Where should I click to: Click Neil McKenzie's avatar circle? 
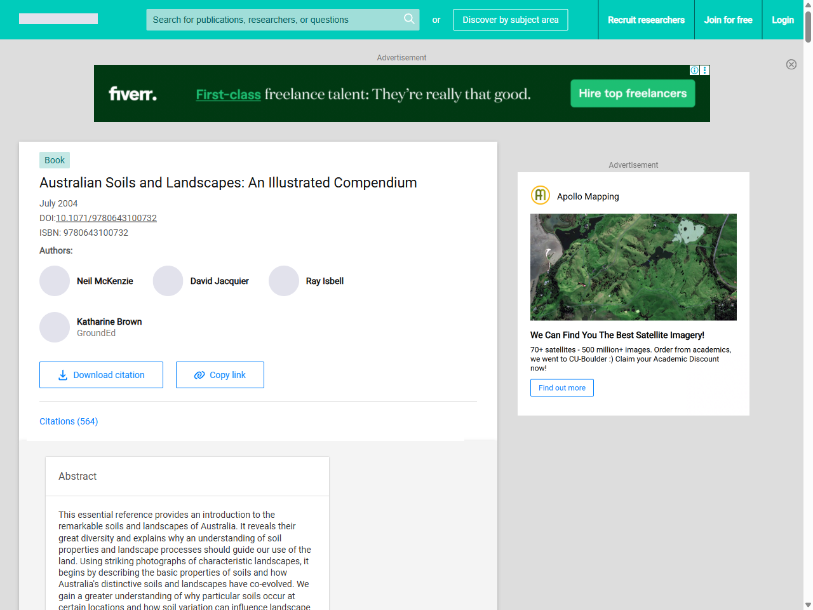click(54, 281)
